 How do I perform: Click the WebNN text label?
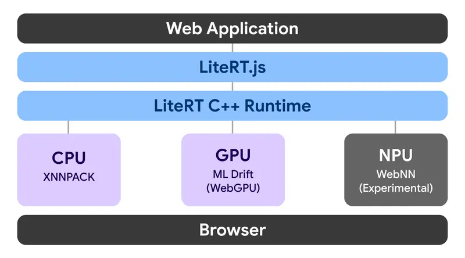coord(396,174)
